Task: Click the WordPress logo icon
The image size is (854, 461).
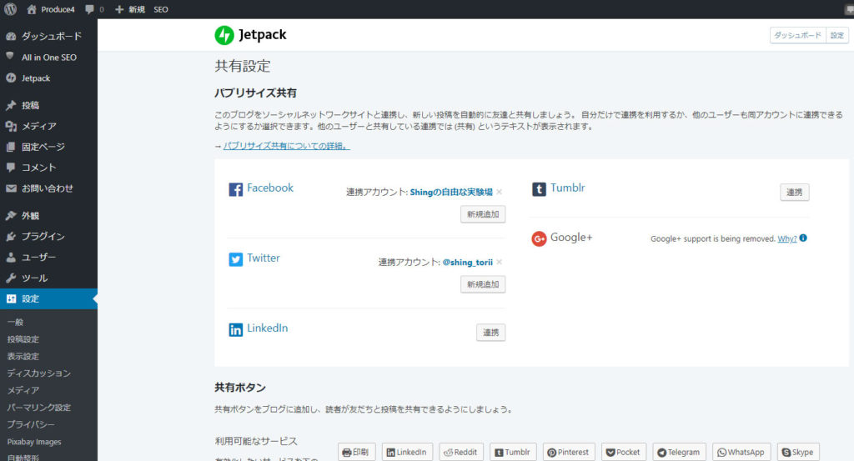Action: pyautogui.click(x=10, y=8)
